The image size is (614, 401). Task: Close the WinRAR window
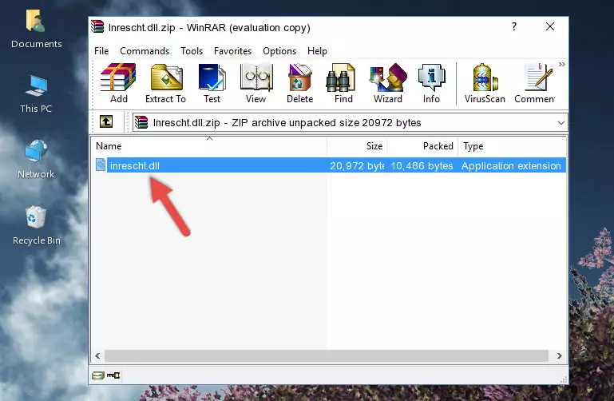(x=550, y=26)
